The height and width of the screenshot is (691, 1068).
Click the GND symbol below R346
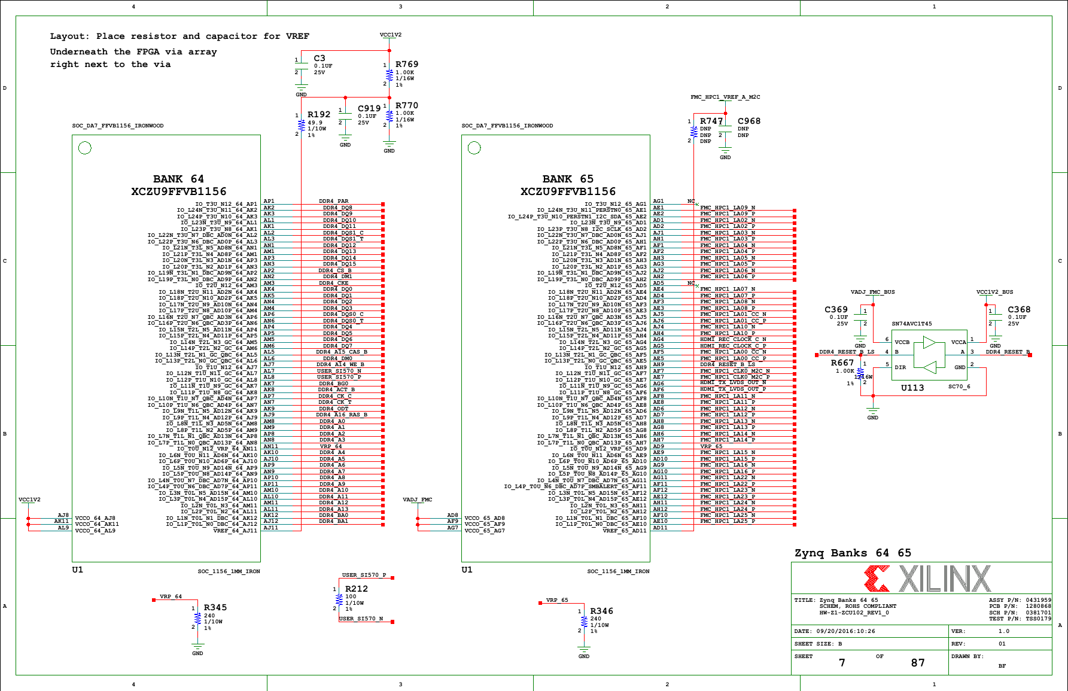tap(584, 653)
